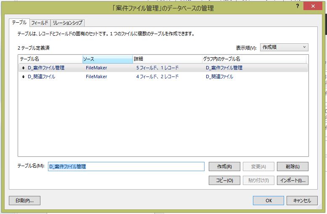Click the キャンセル button
This screenshot has width=327, height=214.
tap(302, 201)
